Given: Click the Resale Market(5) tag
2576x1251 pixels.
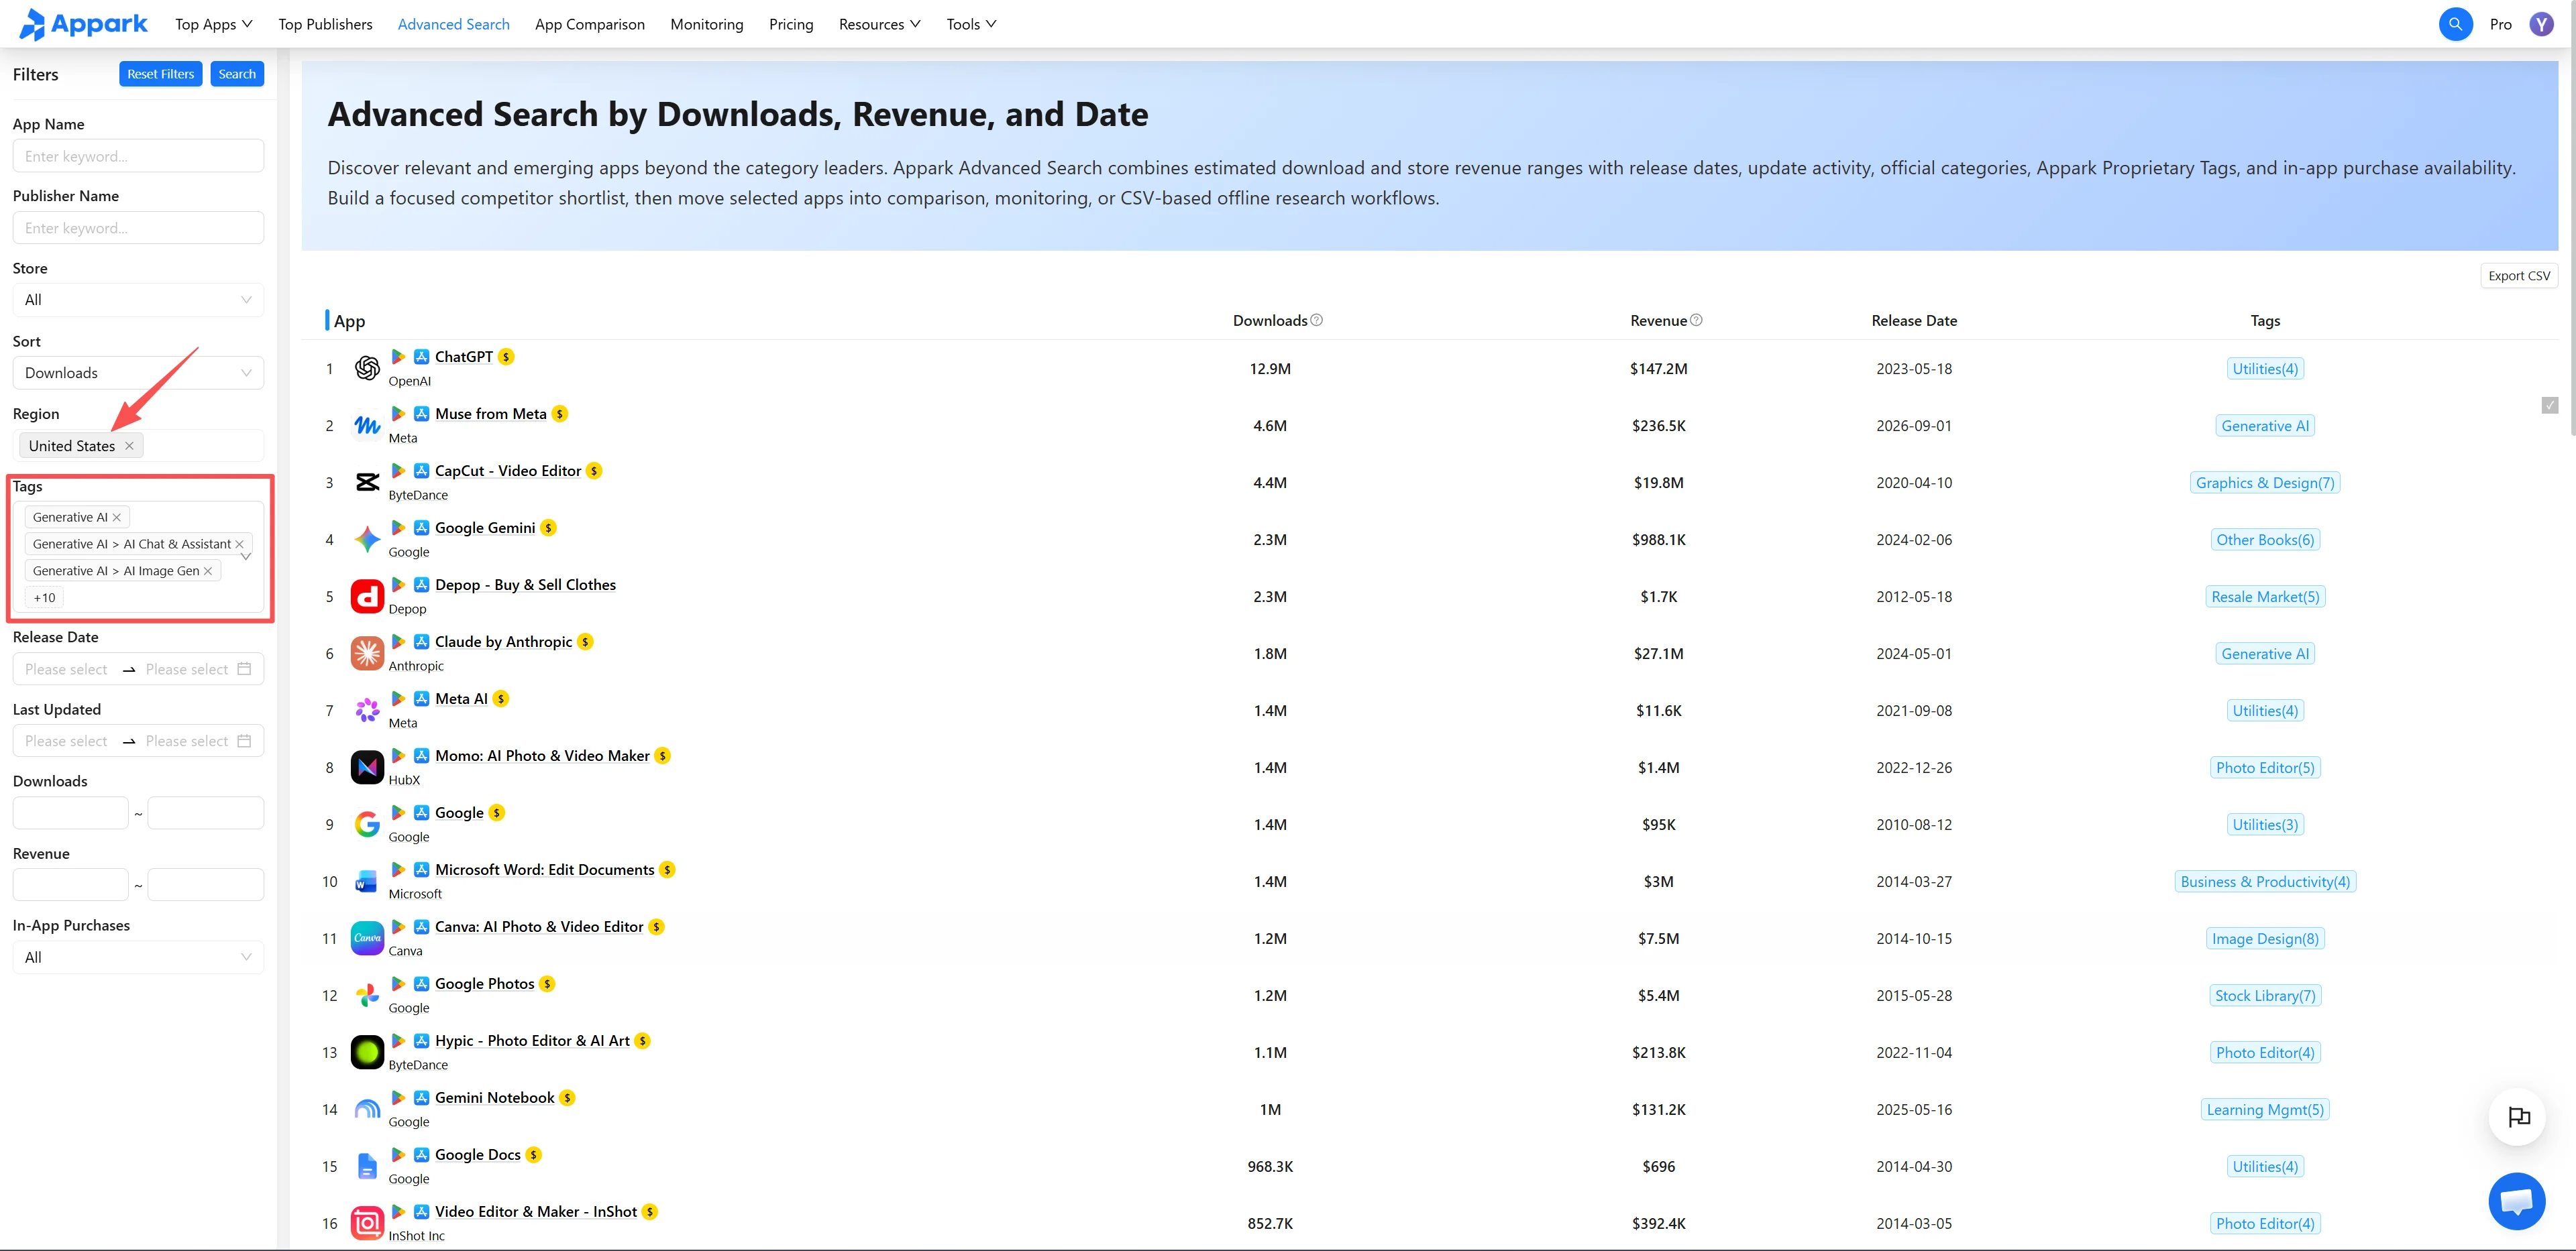Looking at the screenshot, I should pos(2264,597).
